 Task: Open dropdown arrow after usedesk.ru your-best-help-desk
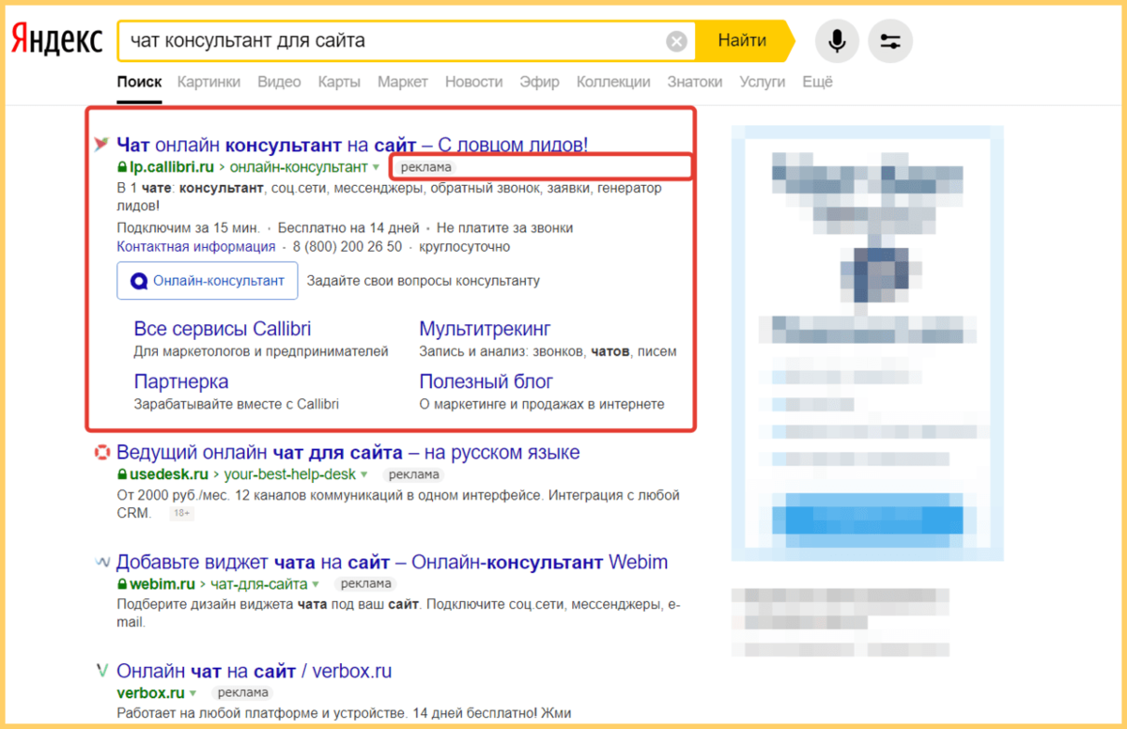pos(364,475)
